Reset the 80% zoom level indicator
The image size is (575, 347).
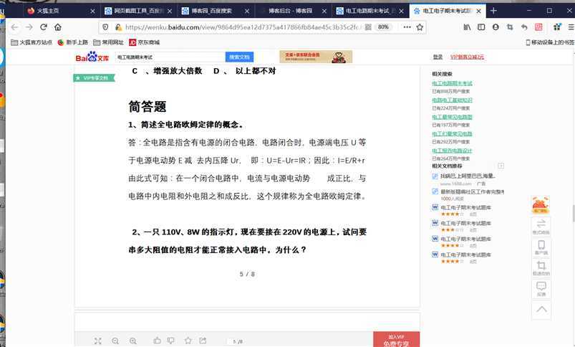(383, 27)
